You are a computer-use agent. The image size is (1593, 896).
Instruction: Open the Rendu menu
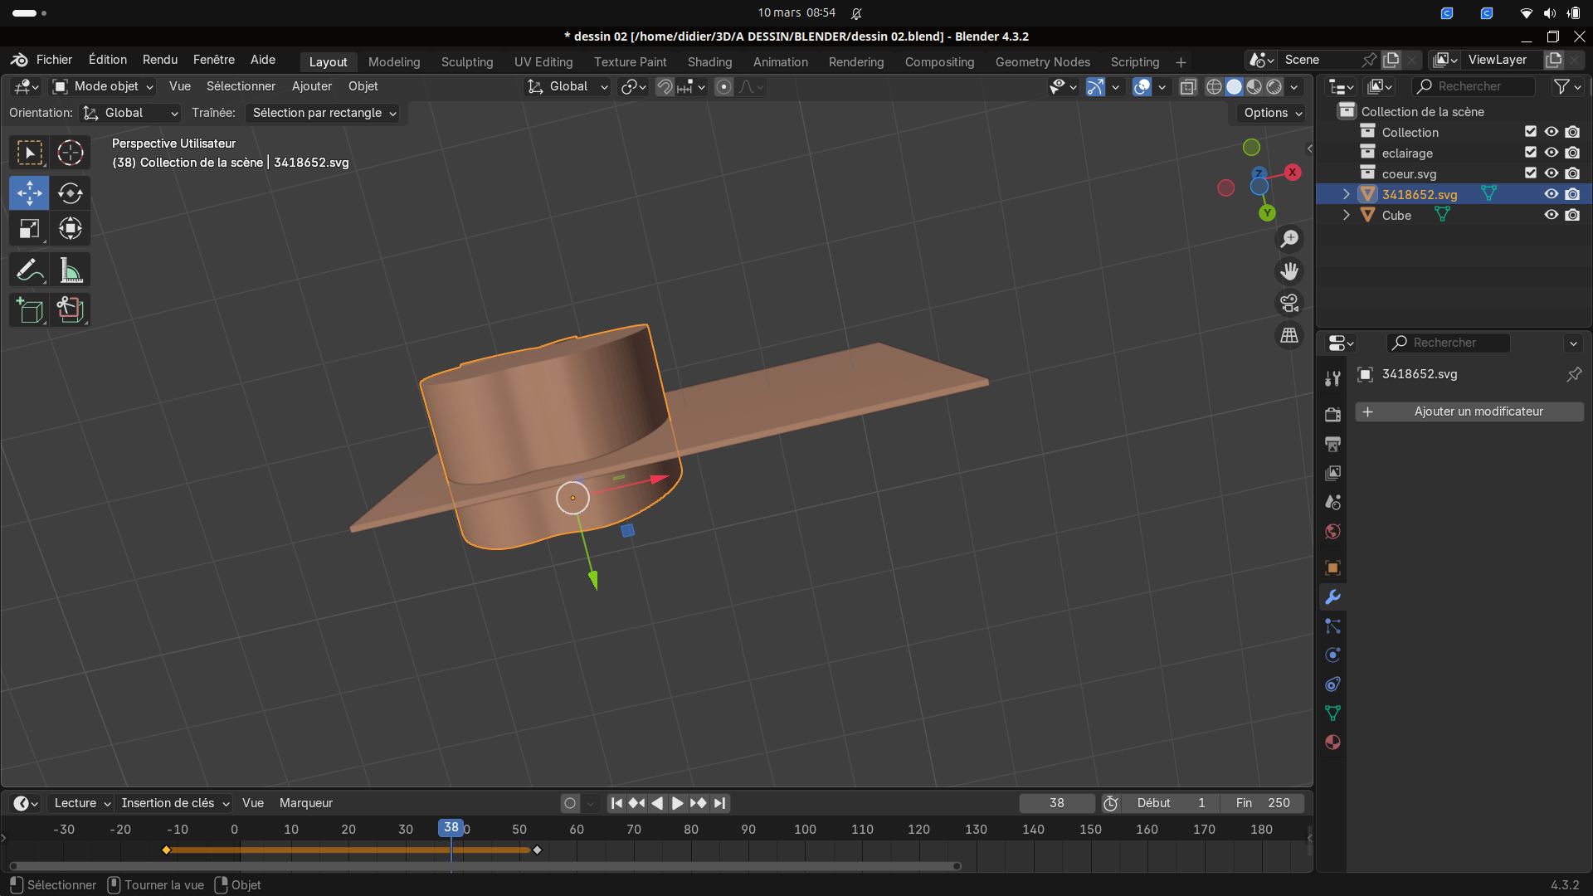pyautogui.click(x=159, y=60)
